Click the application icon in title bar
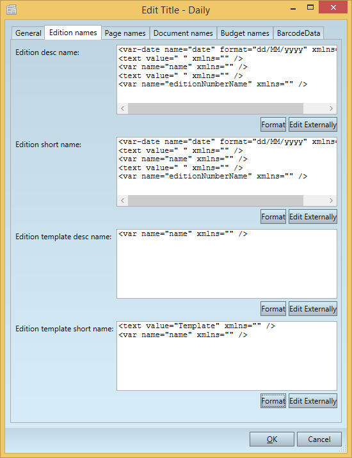Image resolution: width=352 pixels, height=458 pixels. 11,10
